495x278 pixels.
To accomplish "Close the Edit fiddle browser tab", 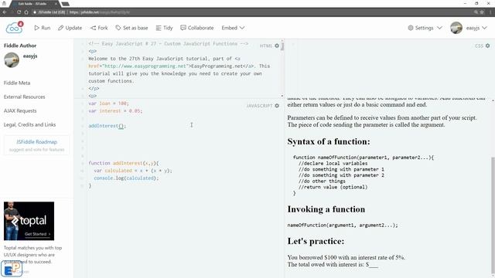I will [x=56, y=4].
